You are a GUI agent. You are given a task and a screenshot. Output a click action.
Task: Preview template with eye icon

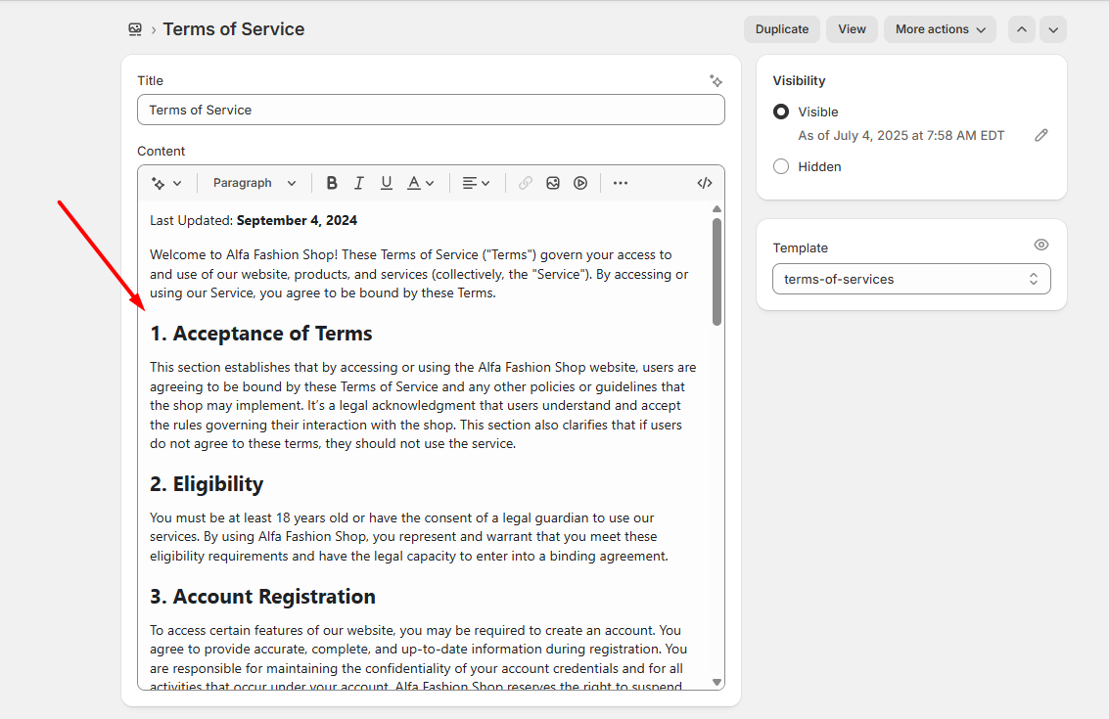click(x=1041, y=245)
